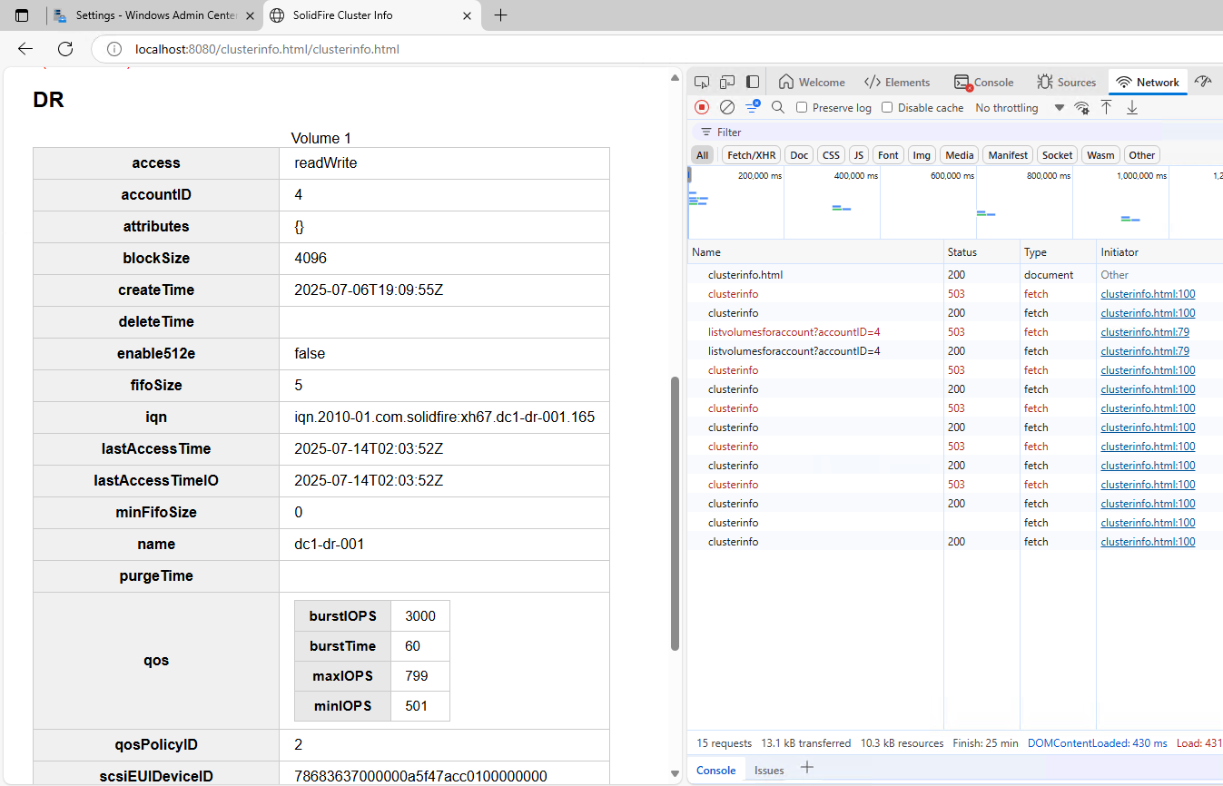Viewport: 1223px width, 786px height.
Task: Reload the page
Action: (65, 49)
